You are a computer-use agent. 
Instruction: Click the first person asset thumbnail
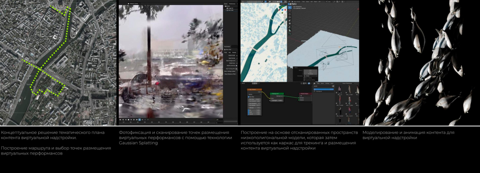pos(339,90)
